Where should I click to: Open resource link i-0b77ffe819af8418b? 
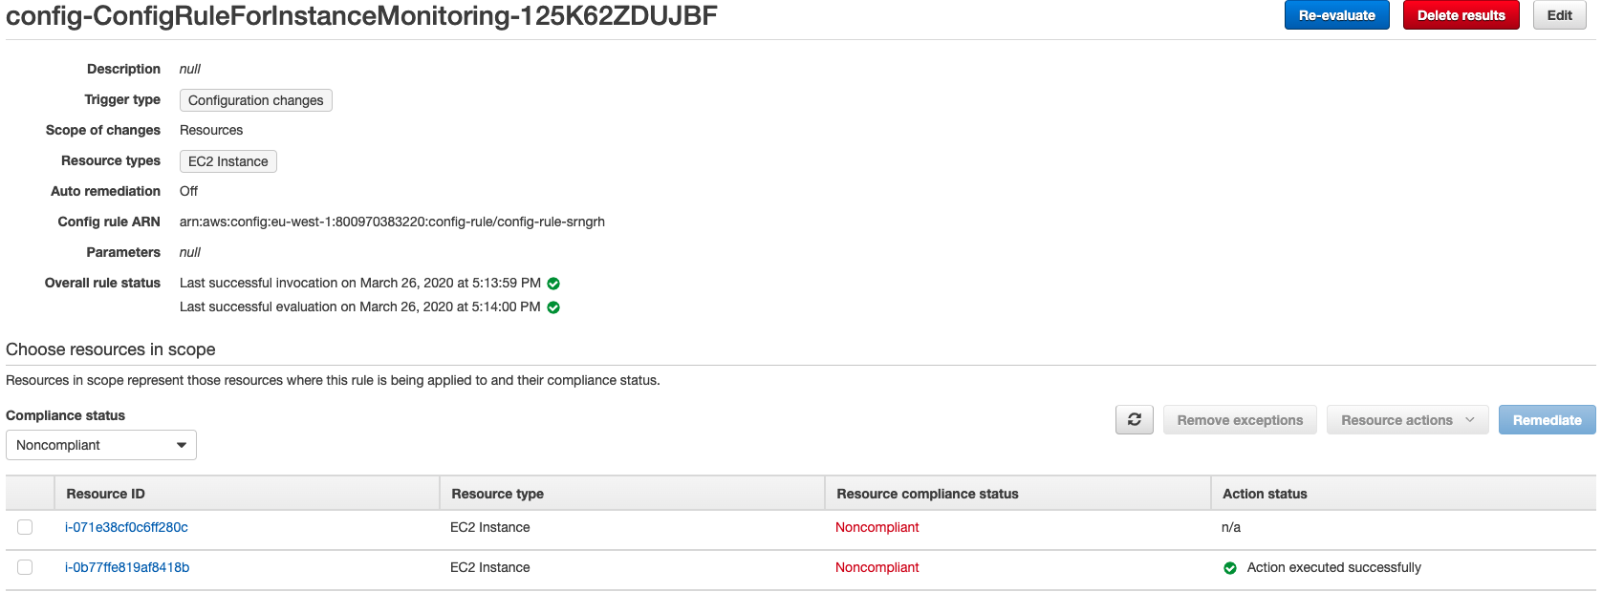(x=127, y=567)
